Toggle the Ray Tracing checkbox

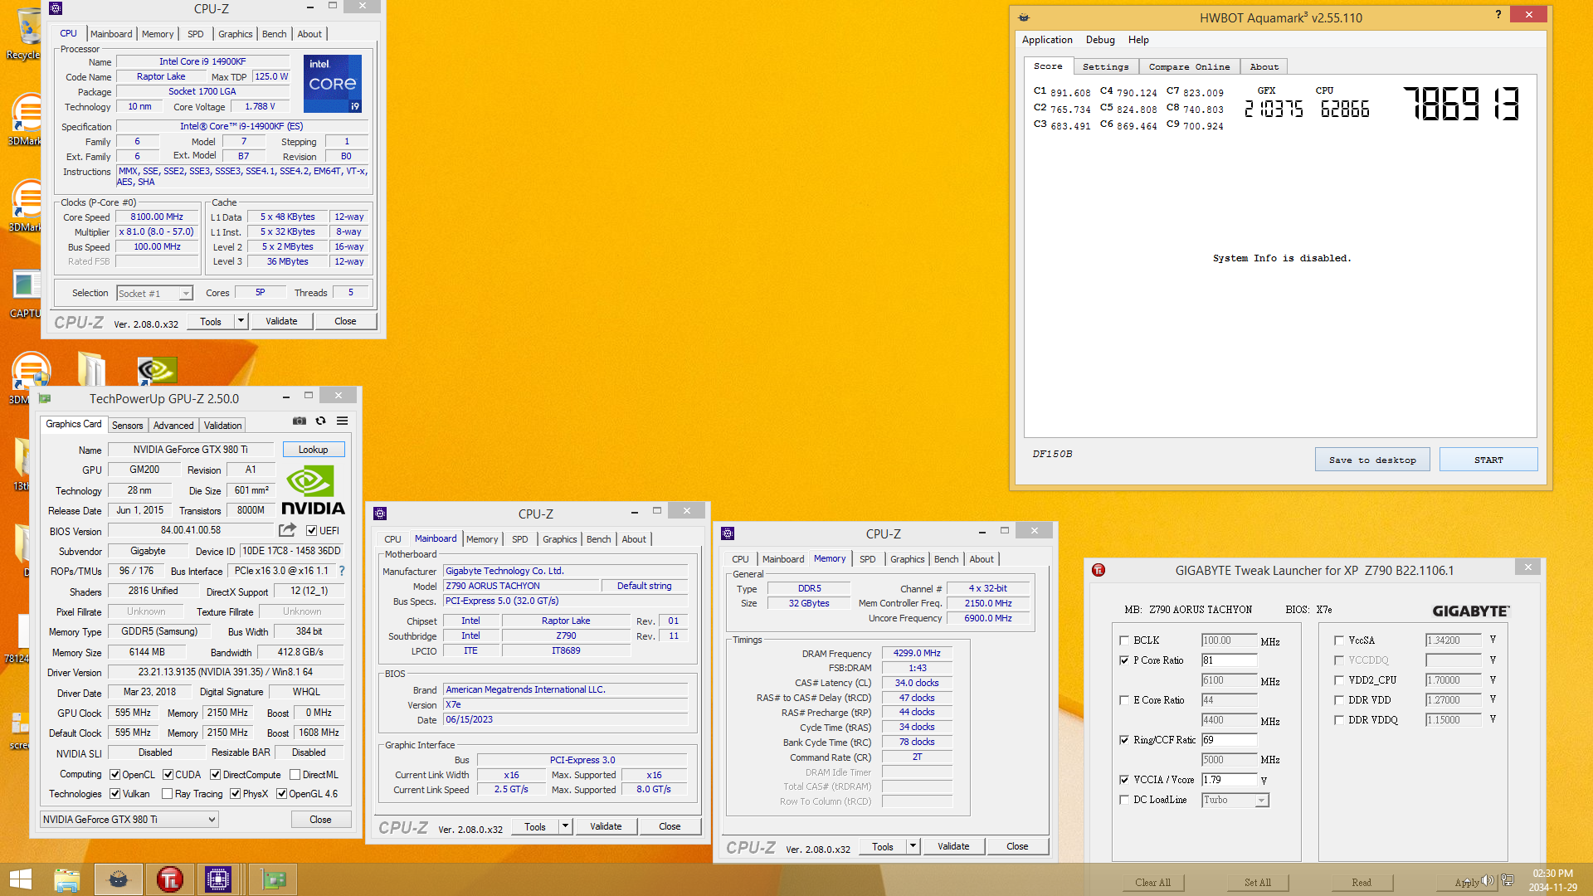pos(167,794)
